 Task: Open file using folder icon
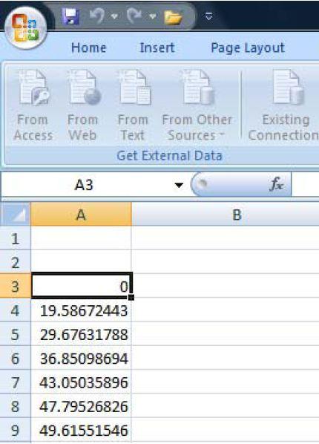pyautogui.click(x=173, y=17)
